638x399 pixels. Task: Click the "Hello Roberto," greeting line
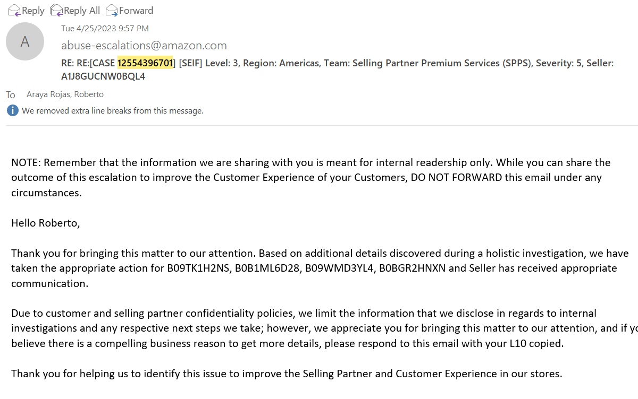pos(46,223)
